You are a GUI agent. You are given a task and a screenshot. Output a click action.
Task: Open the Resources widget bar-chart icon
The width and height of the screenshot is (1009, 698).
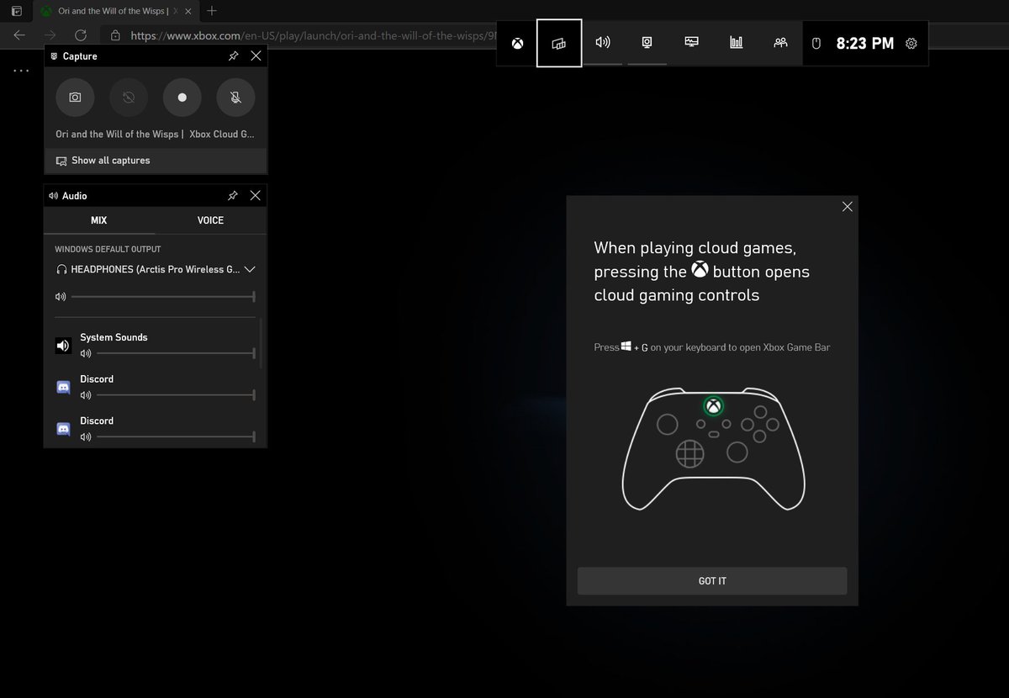click(x=736, y=43)
